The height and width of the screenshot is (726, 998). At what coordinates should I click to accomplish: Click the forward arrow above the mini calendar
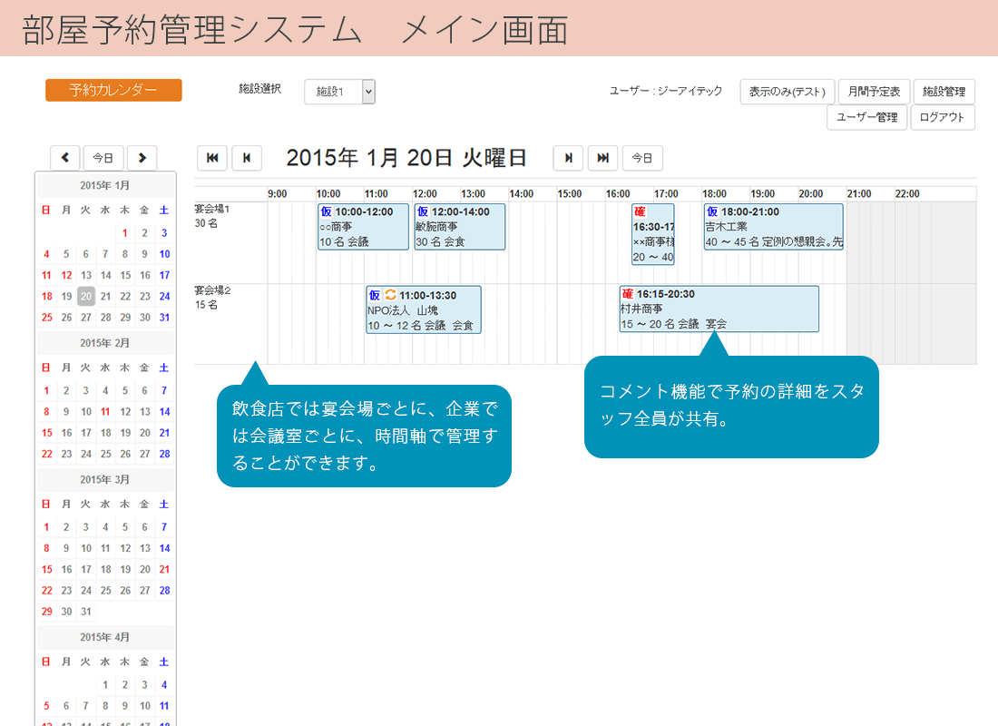click(x=142, y=158)
